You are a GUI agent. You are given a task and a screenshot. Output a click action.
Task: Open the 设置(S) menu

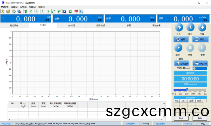[x=14, y=7]
